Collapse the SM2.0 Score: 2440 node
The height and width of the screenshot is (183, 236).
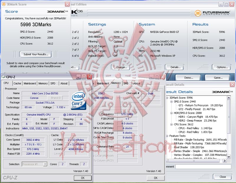[171, 101]
